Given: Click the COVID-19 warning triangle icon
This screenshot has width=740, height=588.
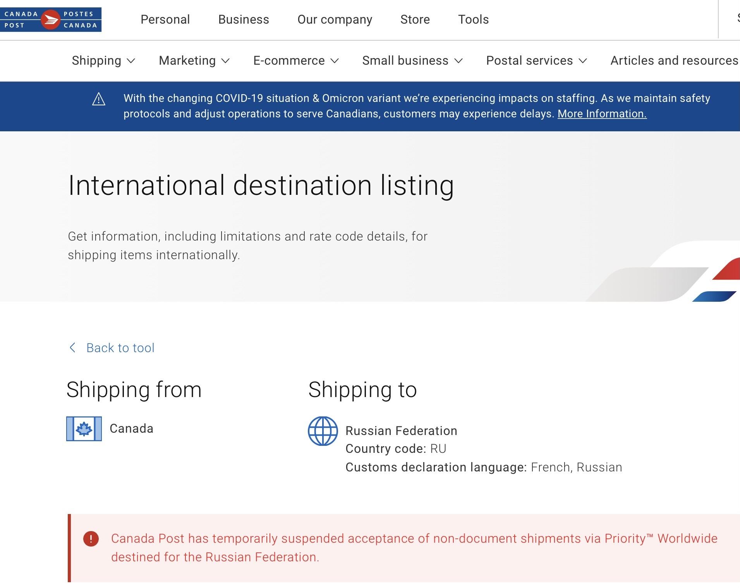Looking at the screenshot, I should pos(99,99).
